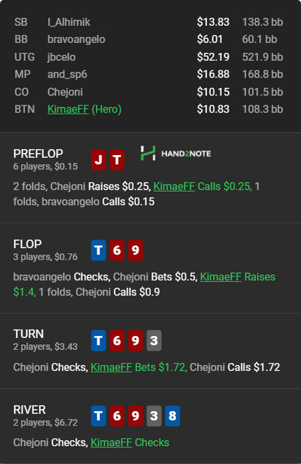Click the gray 3 card on the river row
The image size is (301, 464).
[x=154, y=416]
